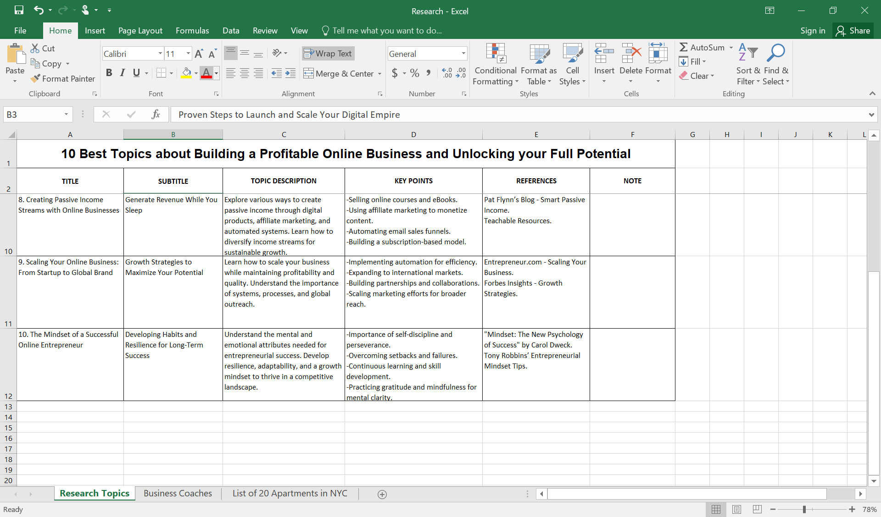Image resolution: width=881 pixels, height=517 pixels.
Task: Apply top vertical alignment
Action: (x=231, y=53)
